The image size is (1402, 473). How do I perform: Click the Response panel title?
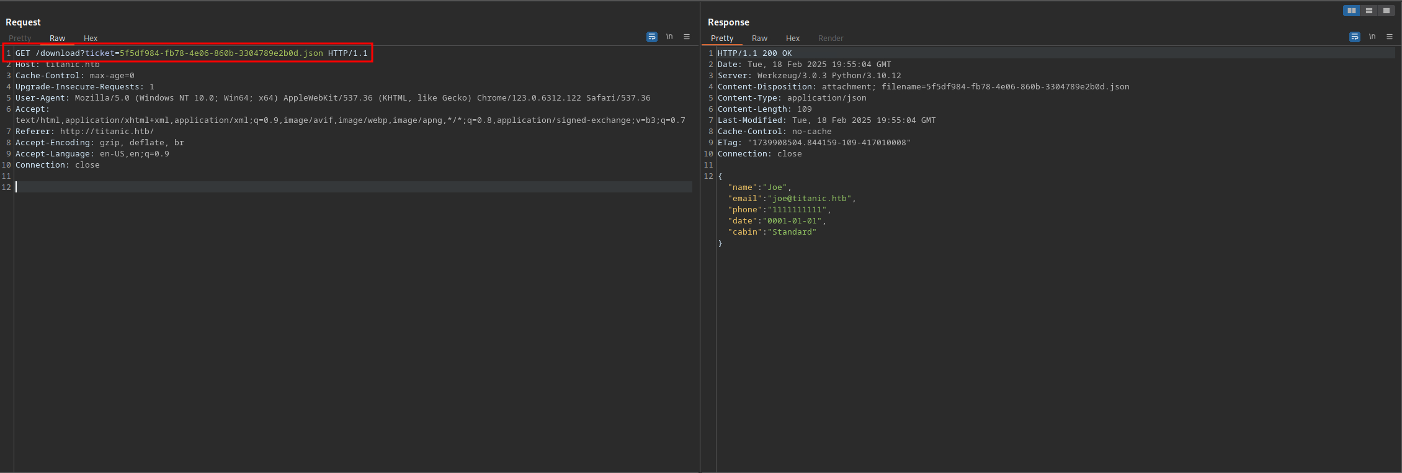[x=728, y=22]
